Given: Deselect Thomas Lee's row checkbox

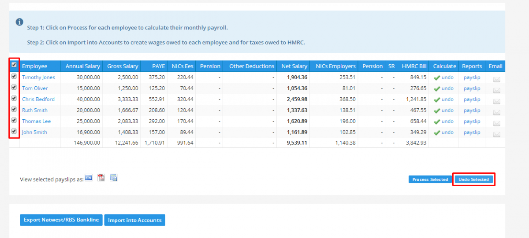Looking at the screenshot, I should pyautogui.click(x=14, y=121).
